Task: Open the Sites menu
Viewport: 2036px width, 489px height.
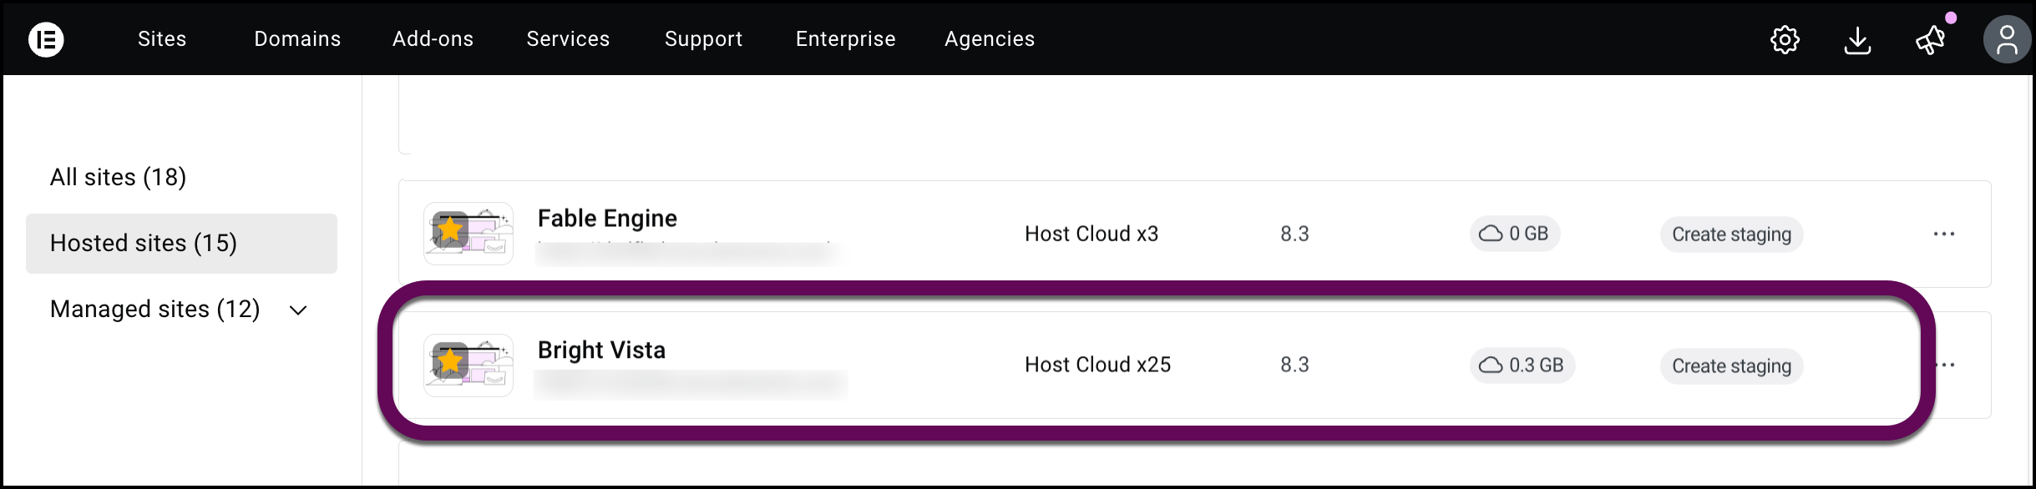Action: [162, 39]
